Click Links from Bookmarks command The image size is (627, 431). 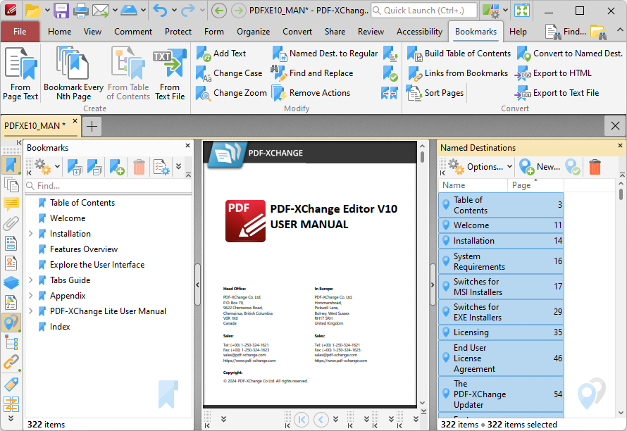457,73
